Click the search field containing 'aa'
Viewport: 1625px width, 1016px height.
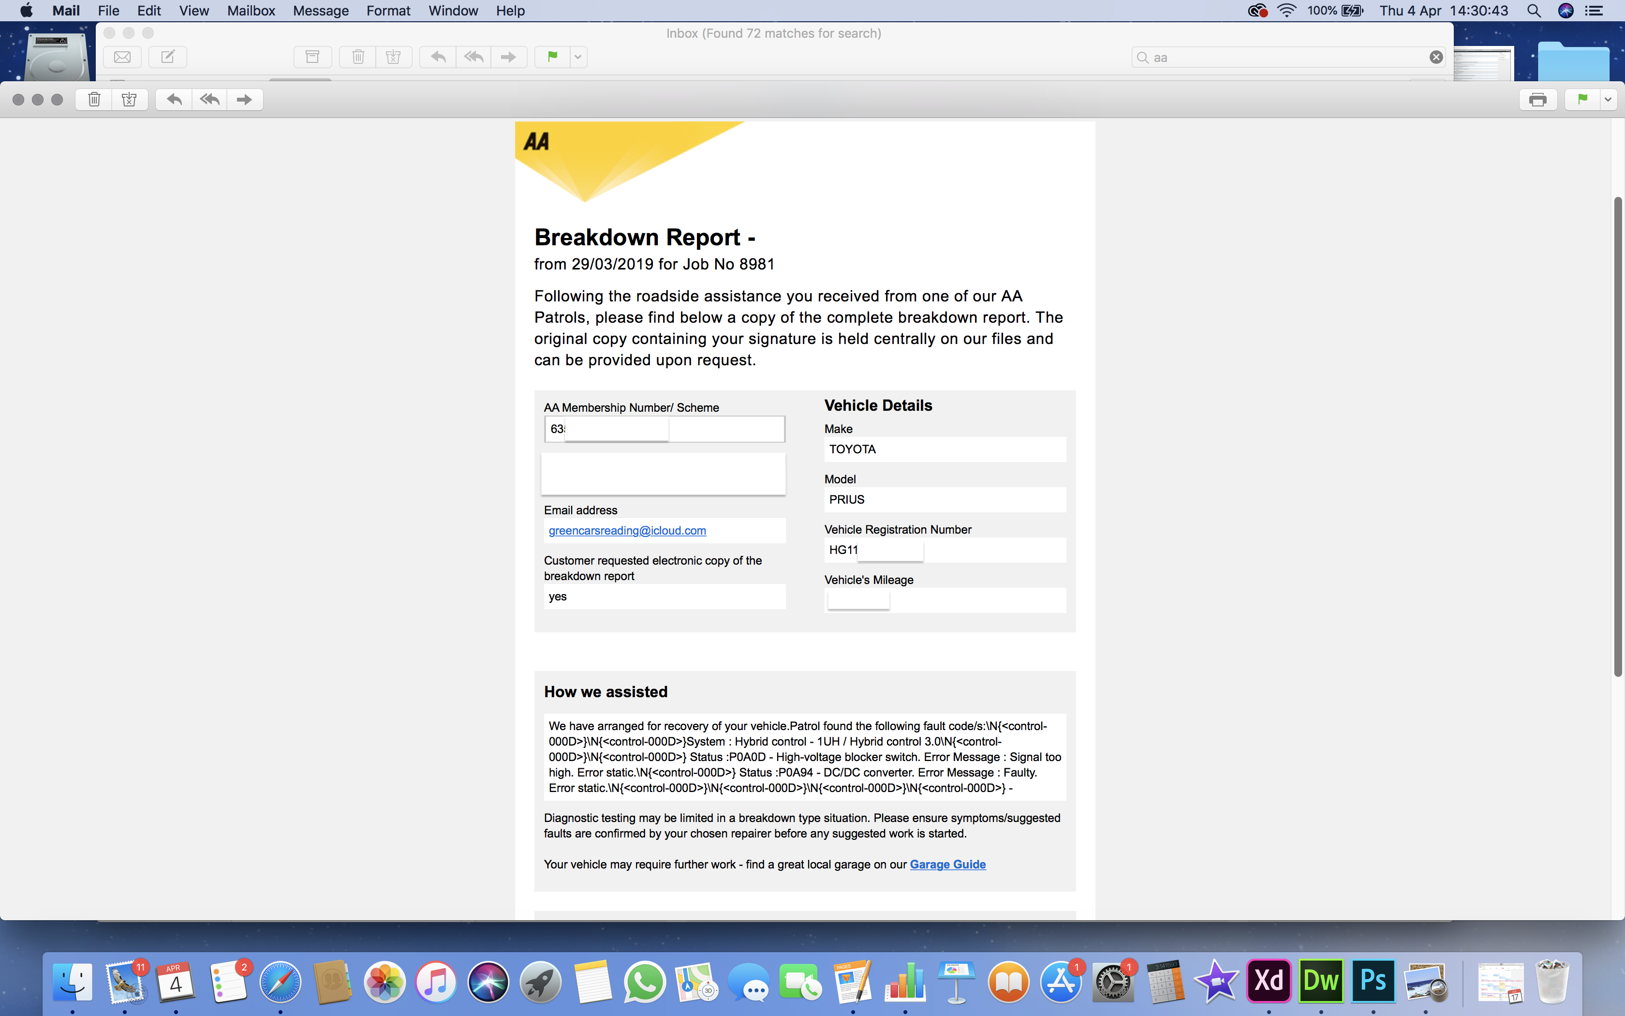[x=1288, y=57]
